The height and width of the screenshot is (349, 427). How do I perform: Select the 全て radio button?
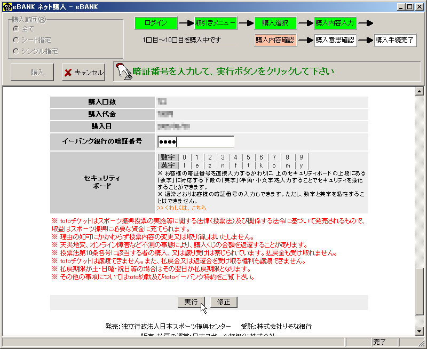[x=17, y=29]
